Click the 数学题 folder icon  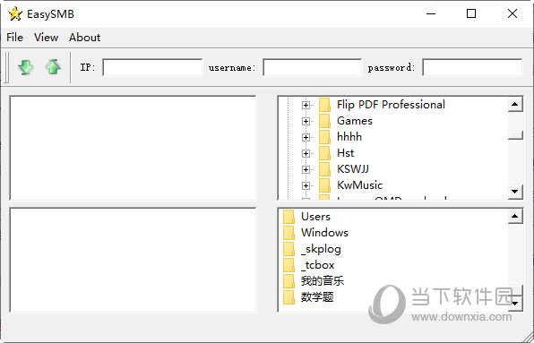(289, 297)
